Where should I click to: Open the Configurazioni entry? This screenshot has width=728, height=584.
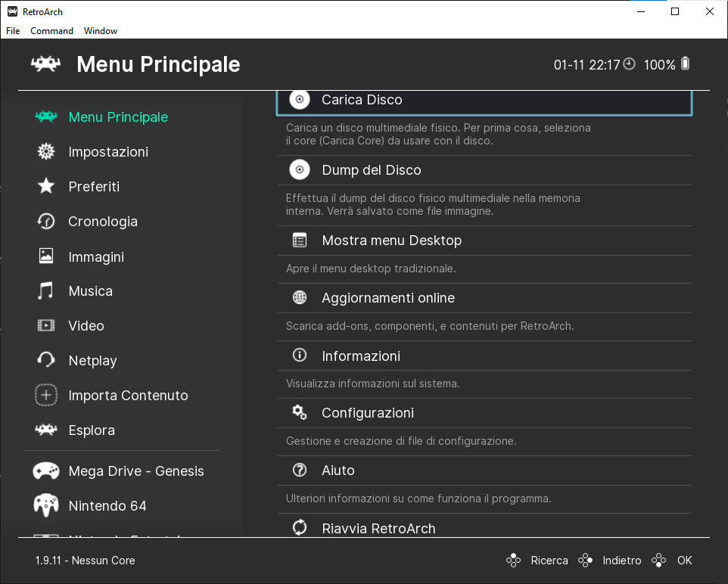point(484,413)
